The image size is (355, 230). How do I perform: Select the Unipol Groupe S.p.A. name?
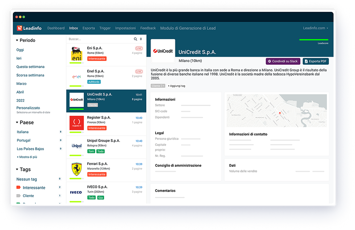[103, 141]
